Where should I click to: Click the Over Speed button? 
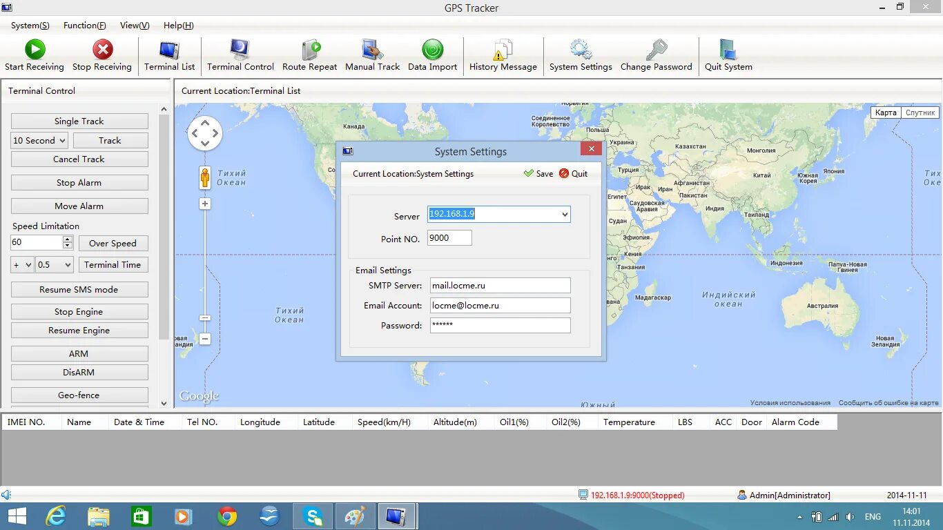click(x=113, y=243)
